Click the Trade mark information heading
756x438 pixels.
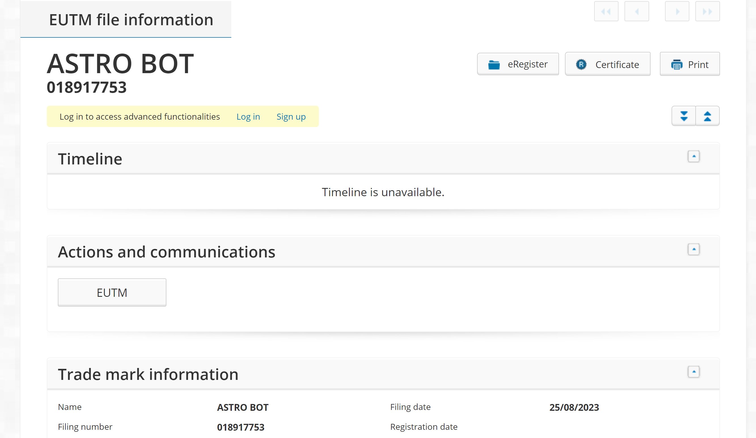tap(148, 374)
